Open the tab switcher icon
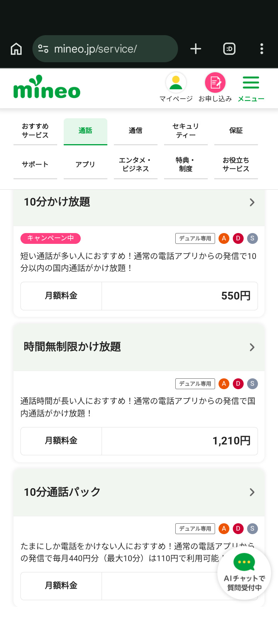Image resolution: width=278 pixels, height=623 pixels. 229,49
